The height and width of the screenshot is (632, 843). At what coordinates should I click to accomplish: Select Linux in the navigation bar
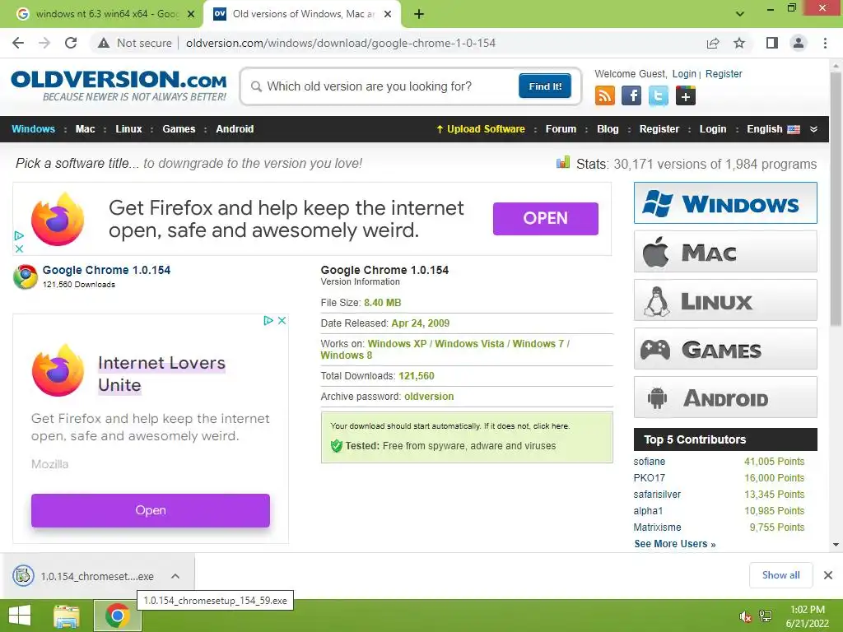[x=128, y=129]
